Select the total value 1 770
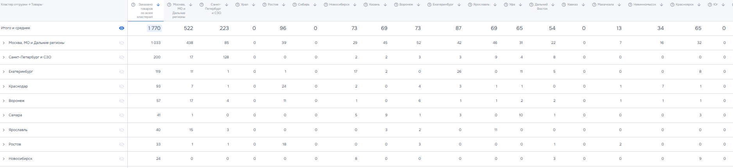The height and width of the screenshot is (168, 733). (154, 28)
